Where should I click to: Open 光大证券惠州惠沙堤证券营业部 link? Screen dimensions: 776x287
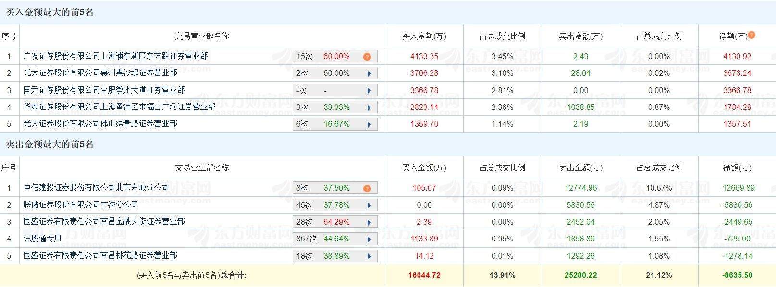[x=100, y=73]
